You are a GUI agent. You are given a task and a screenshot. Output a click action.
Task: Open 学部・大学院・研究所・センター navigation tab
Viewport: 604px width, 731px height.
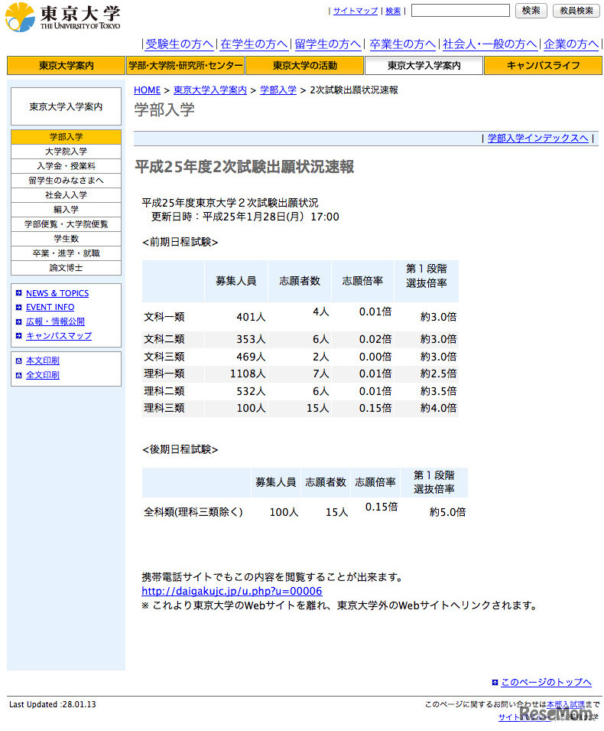(x=185, y=65)
